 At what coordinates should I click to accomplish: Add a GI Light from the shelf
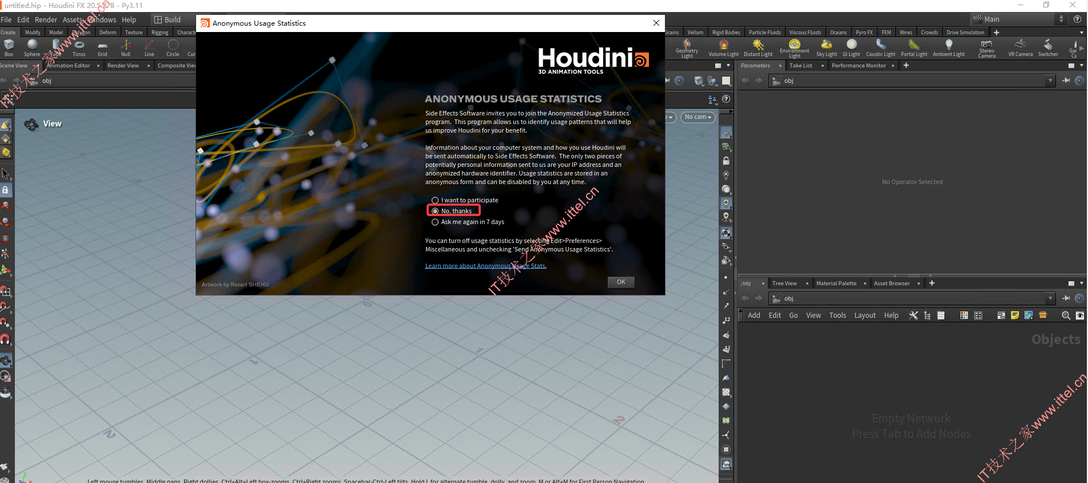pos(851,48)
